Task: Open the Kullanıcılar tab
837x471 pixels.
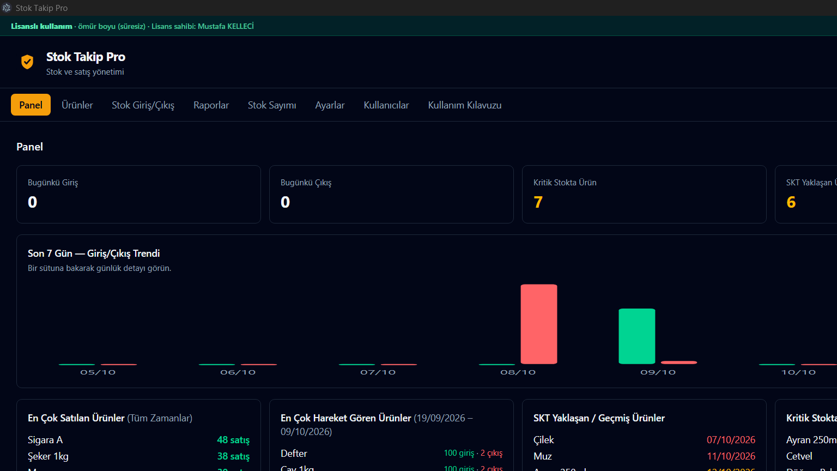Action: coord(386,105)
